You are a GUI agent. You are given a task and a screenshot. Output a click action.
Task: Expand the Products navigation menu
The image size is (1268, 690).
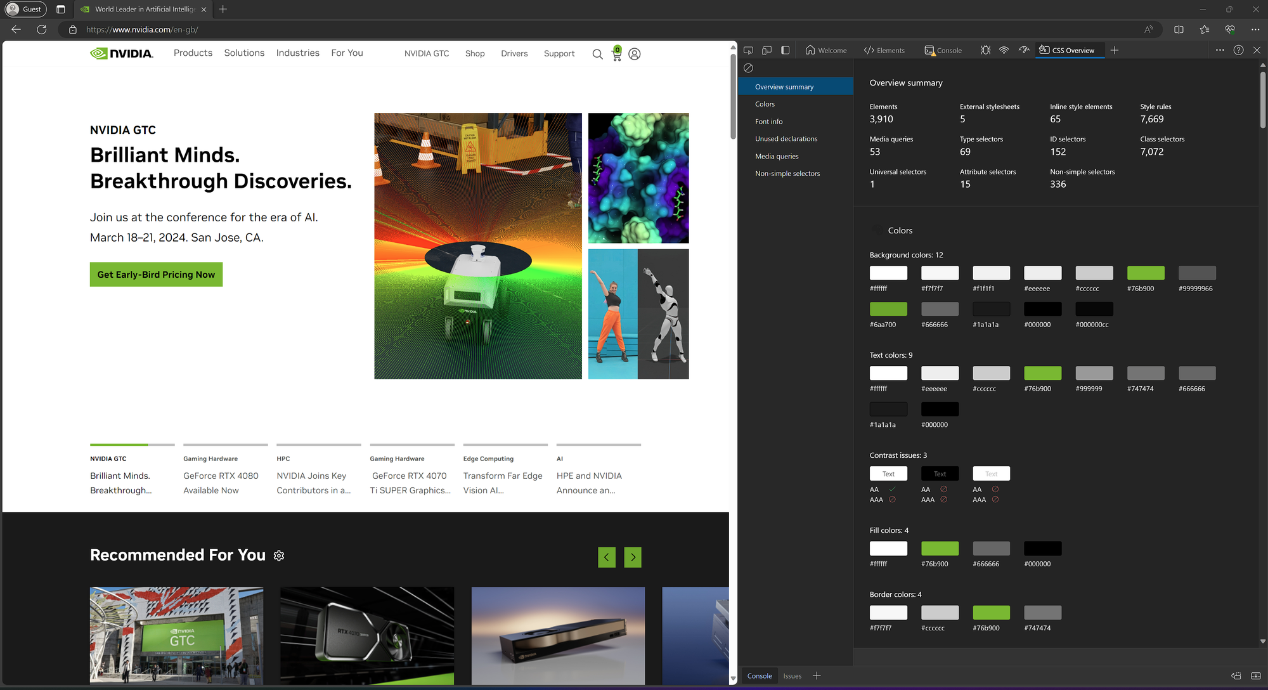click(193, 53)
